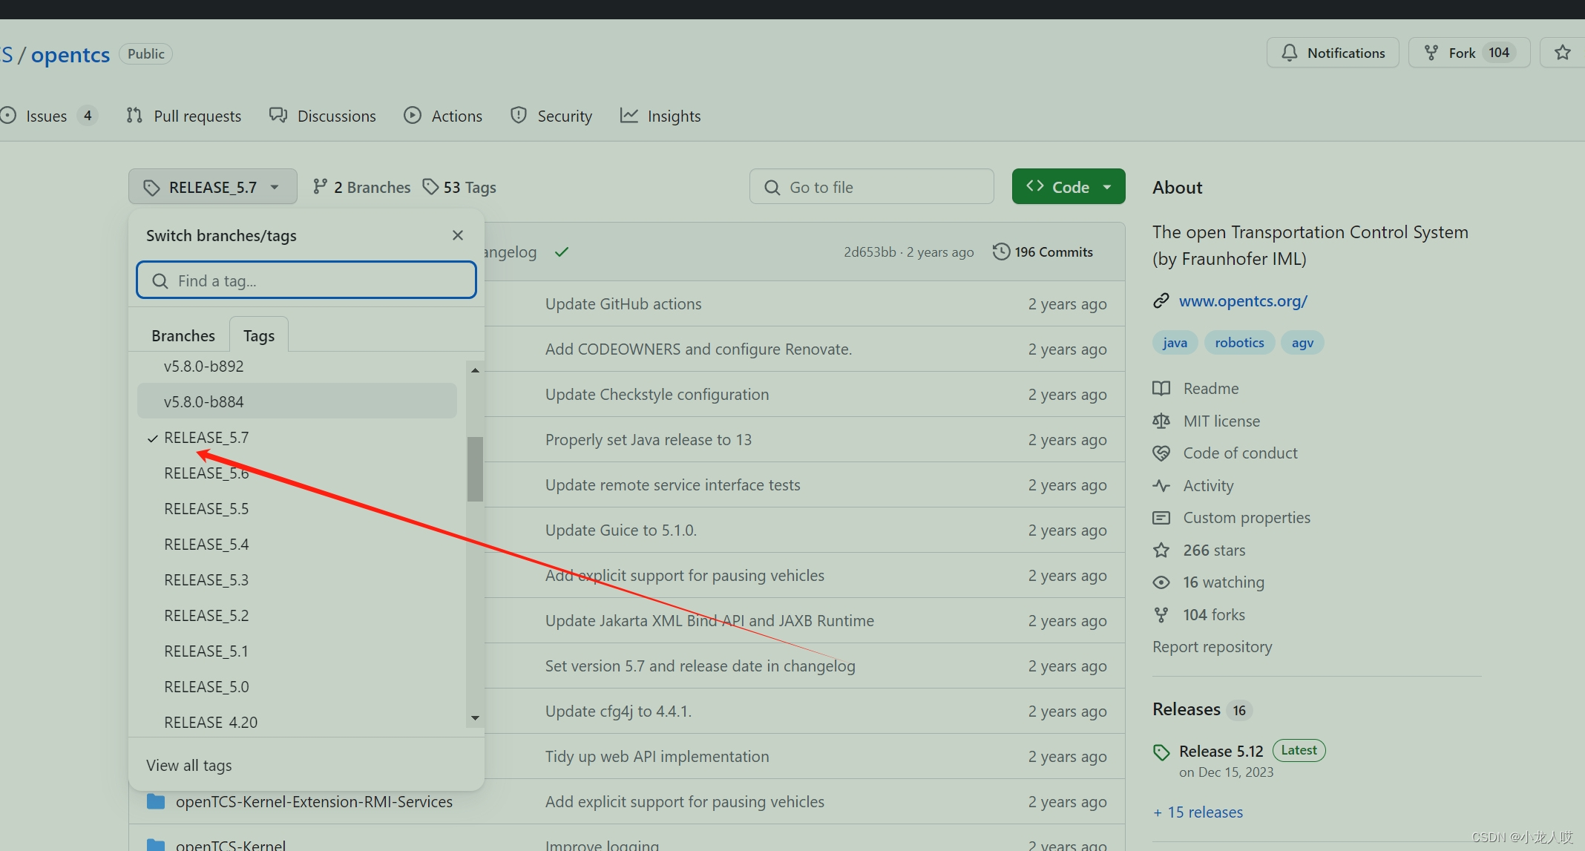Click the openTCS-Kernel-Extension-RMI-Services folder icon
Screen dimensions: 1585x851
[x=156, y=801]
